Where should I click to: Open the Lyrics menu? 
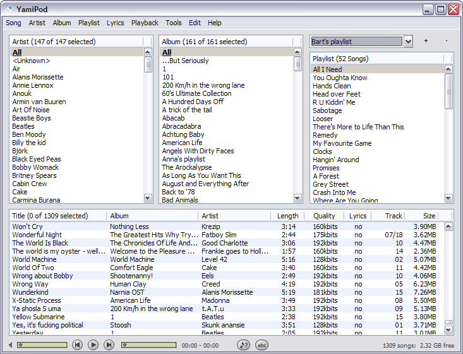pyautogui.click(x=115, y=23)
